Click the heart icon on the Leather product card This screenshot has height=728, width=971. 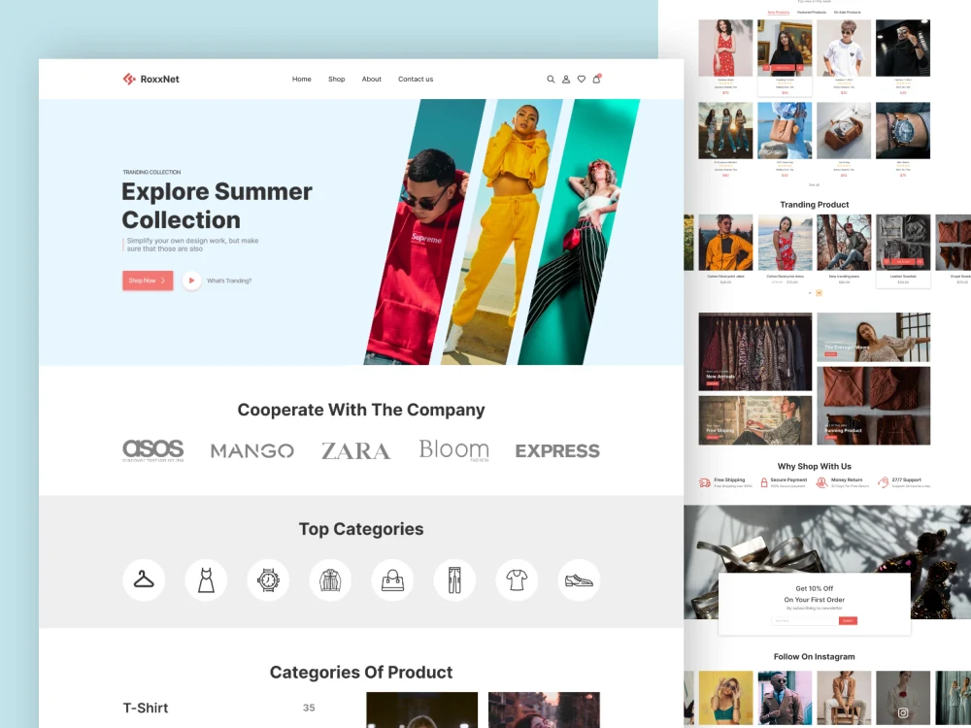pos(885,262)
